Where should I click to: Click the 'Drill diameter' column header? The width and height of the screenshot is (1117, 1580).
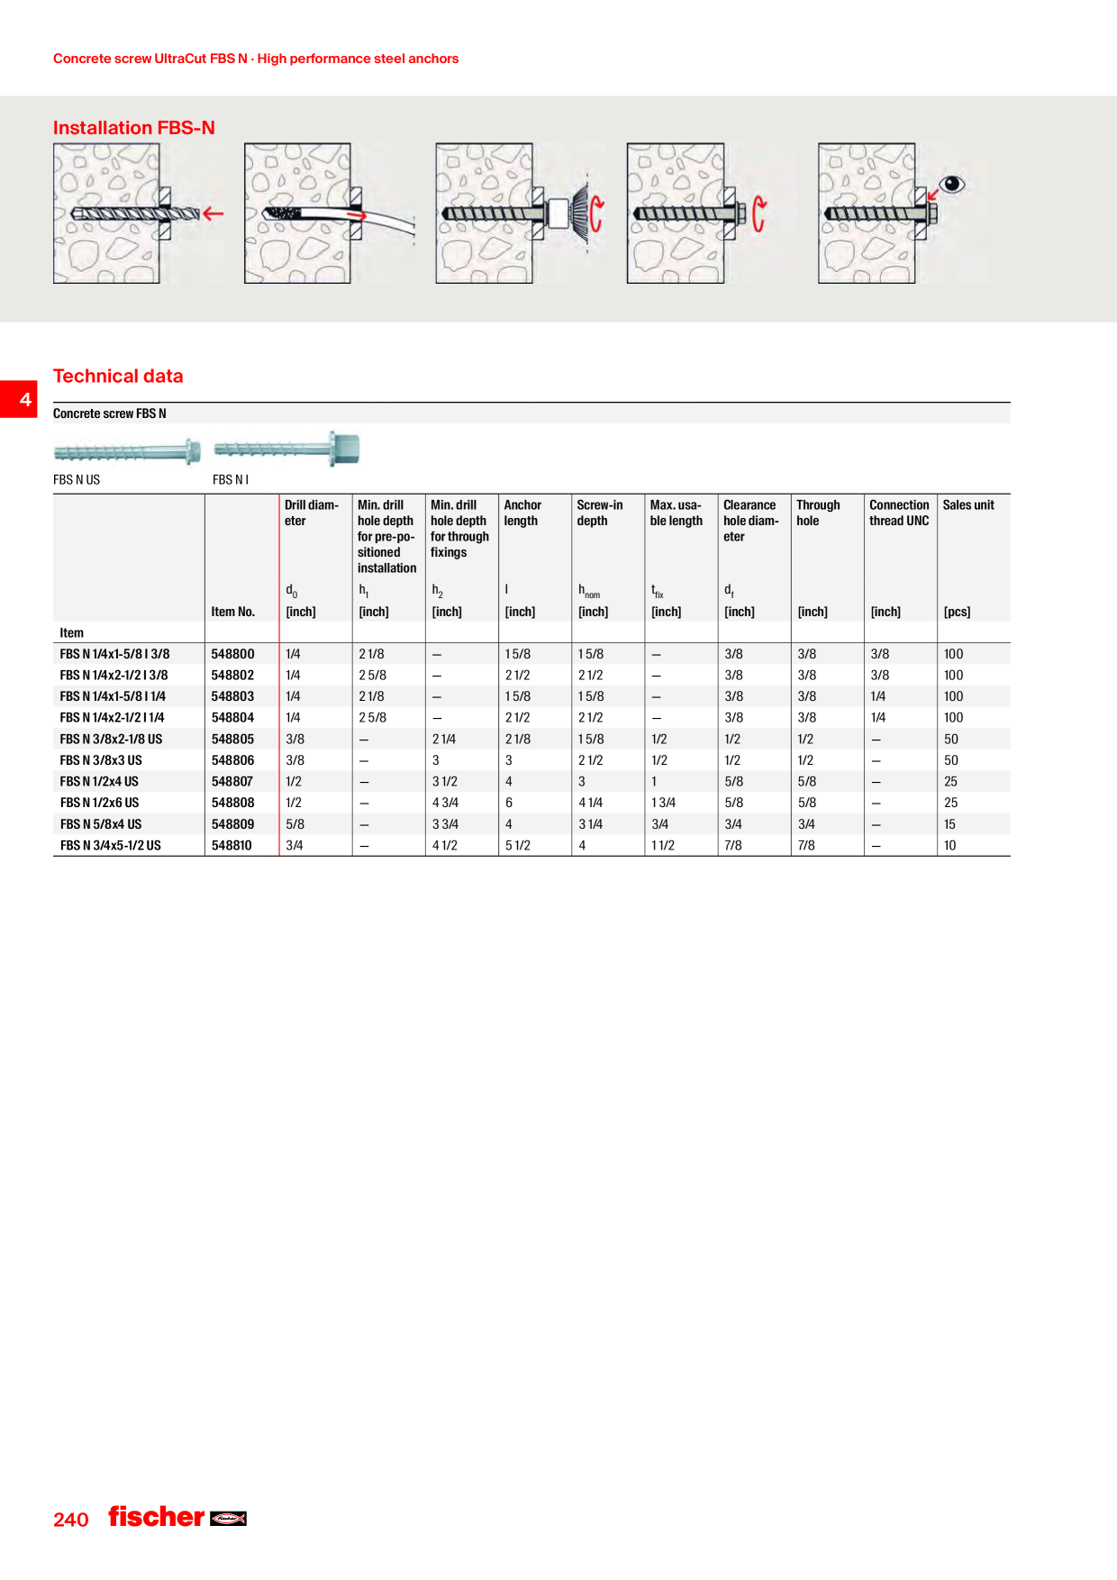(x=312, y=513)
